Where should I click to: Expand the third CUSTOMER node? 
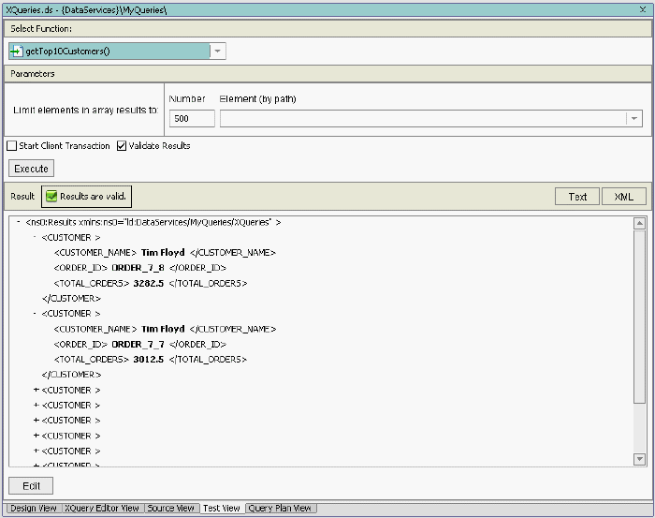(x=36, y=390)
